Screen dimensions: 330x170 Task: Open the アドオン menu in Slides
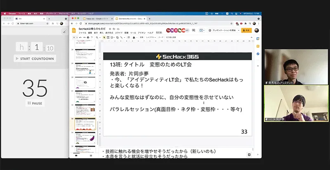141,33
